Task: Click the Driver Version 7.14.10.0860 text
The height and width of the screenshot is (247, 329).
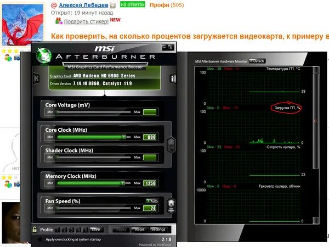Action: pyautogui.click(x=91, y=83)
